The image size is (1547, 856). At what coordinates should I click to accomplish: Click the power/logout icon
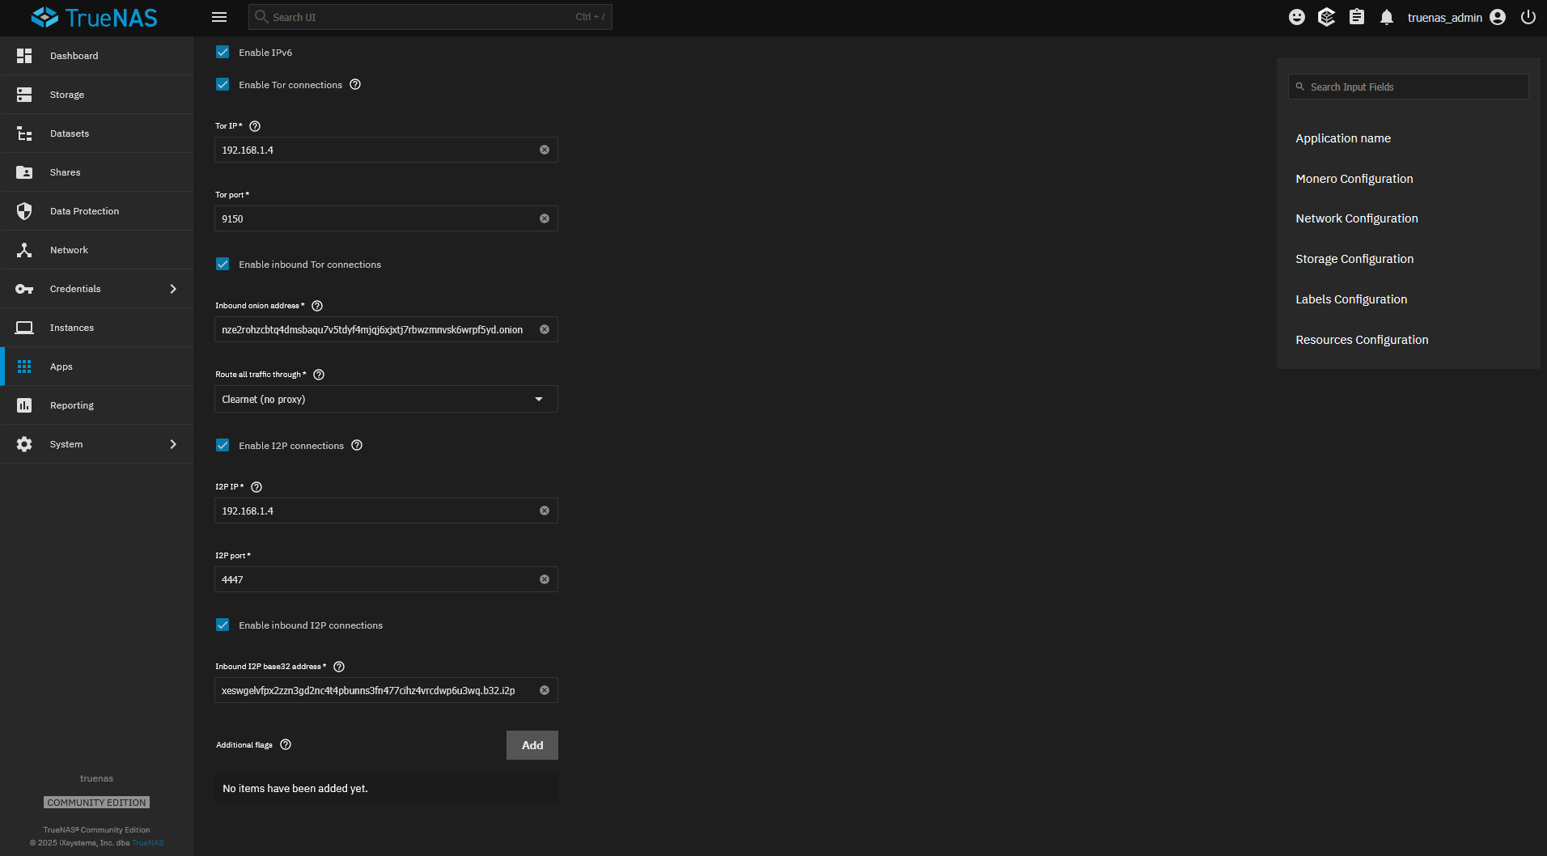click(x=1528, y=17)
